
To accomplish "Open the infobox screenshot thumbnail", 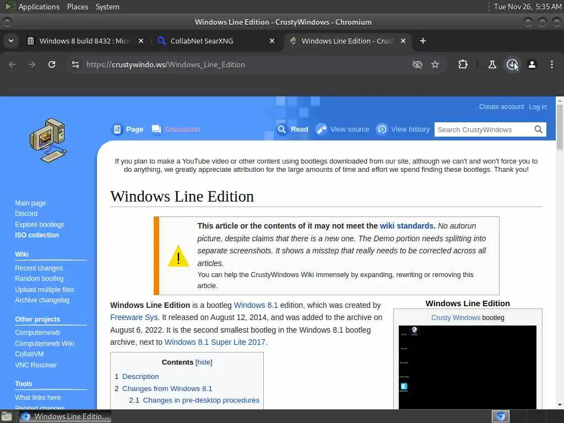I will tap(467, 367).
